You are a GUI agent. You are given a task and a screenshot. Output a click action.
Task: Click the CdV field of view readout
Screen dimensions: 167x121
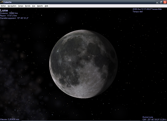click(154, 119)
